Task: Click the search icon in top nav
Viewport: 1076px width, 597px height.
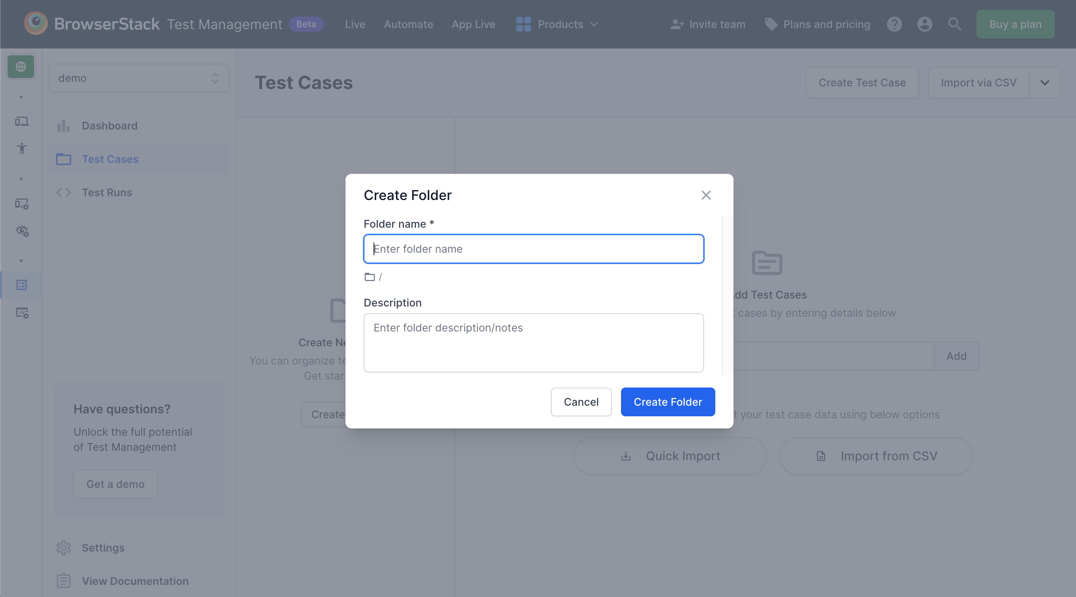Action: click(954, 24)
